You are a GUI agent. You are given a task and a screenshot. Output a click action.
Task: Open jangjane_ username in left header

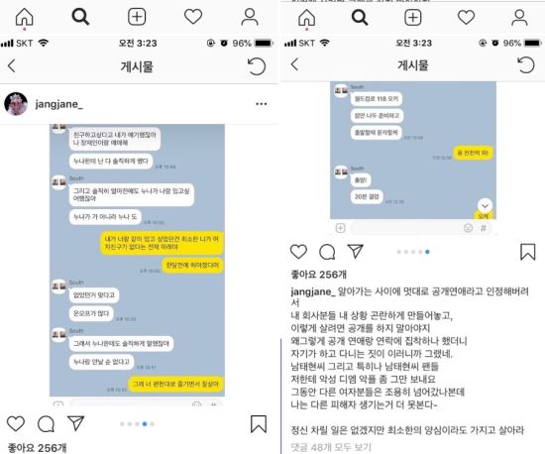tap(58, 104)
